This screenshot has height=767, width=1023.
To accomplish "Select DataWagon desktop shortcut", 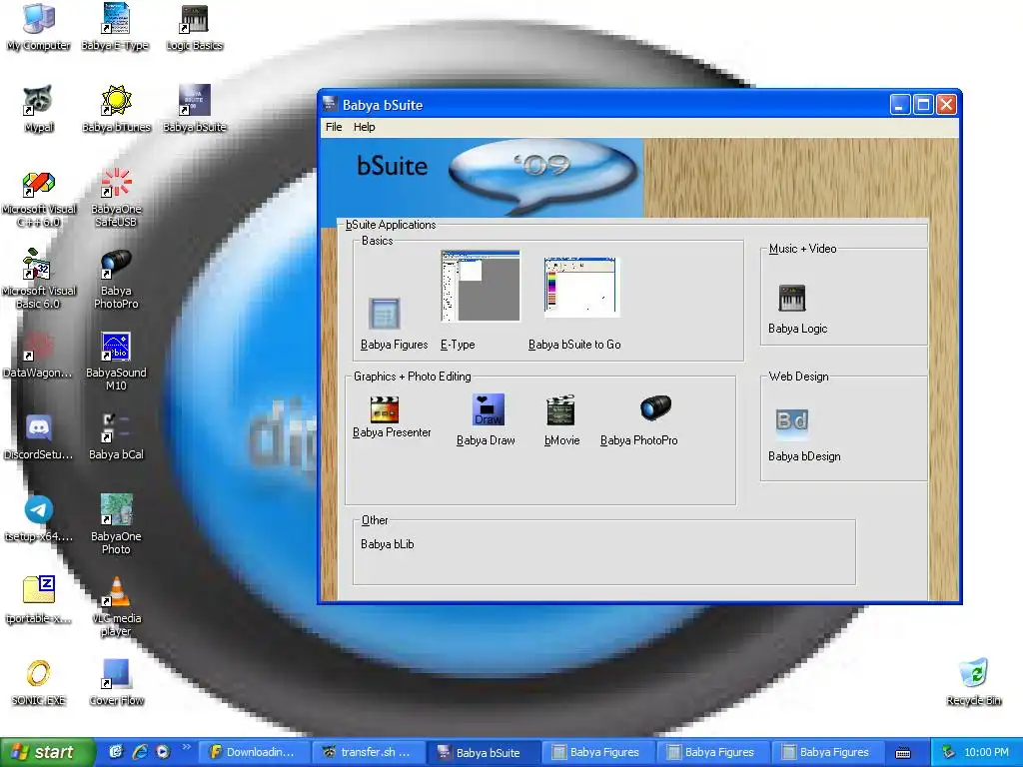I will (38, 356).
